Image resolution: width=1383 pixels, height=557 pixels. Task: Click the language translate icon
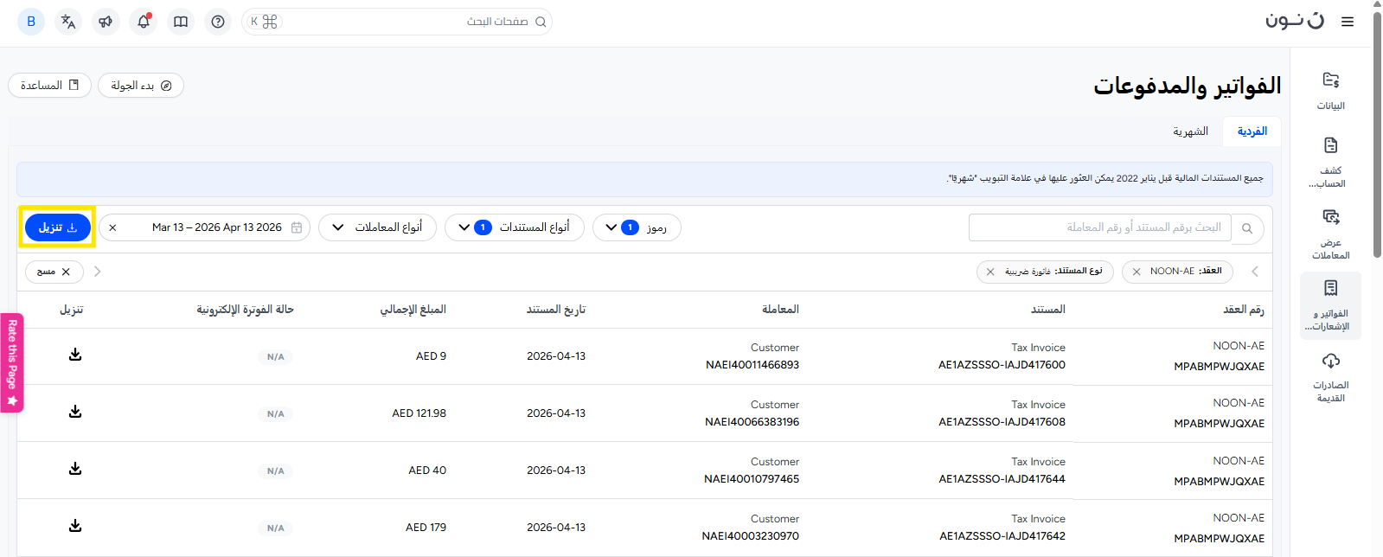pos(68,22)
